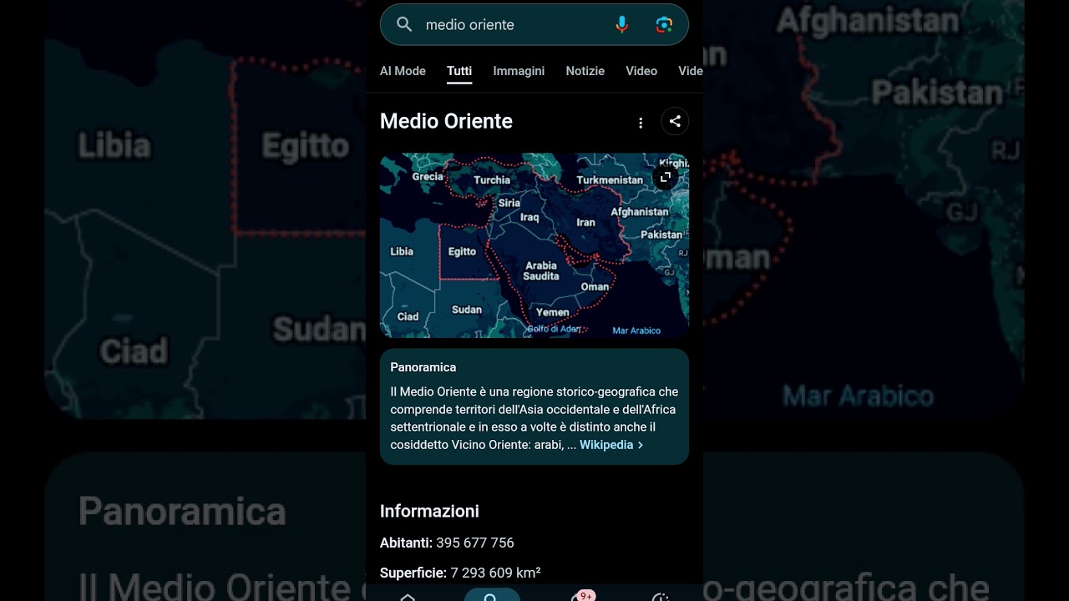Click the small Libia label on map thumbnail
This screenshot has width=1069, height=601.
click(402, 252)
